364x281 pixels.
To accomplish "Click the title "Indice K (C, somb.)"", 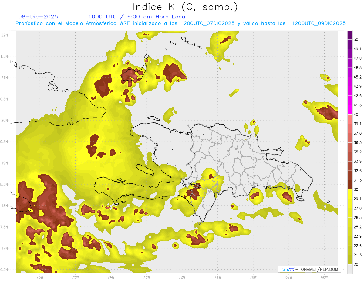I will (x=185, y=7).
